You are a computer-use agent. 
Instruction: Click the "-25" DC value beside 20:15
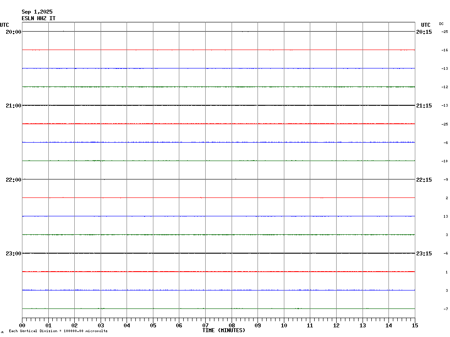click(445, 32)
